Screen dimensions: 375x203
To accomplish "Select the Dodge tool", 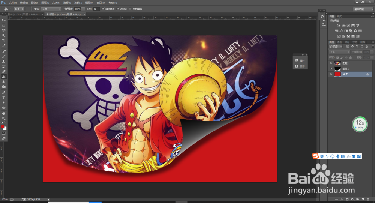I will click(x=4, y=87).
